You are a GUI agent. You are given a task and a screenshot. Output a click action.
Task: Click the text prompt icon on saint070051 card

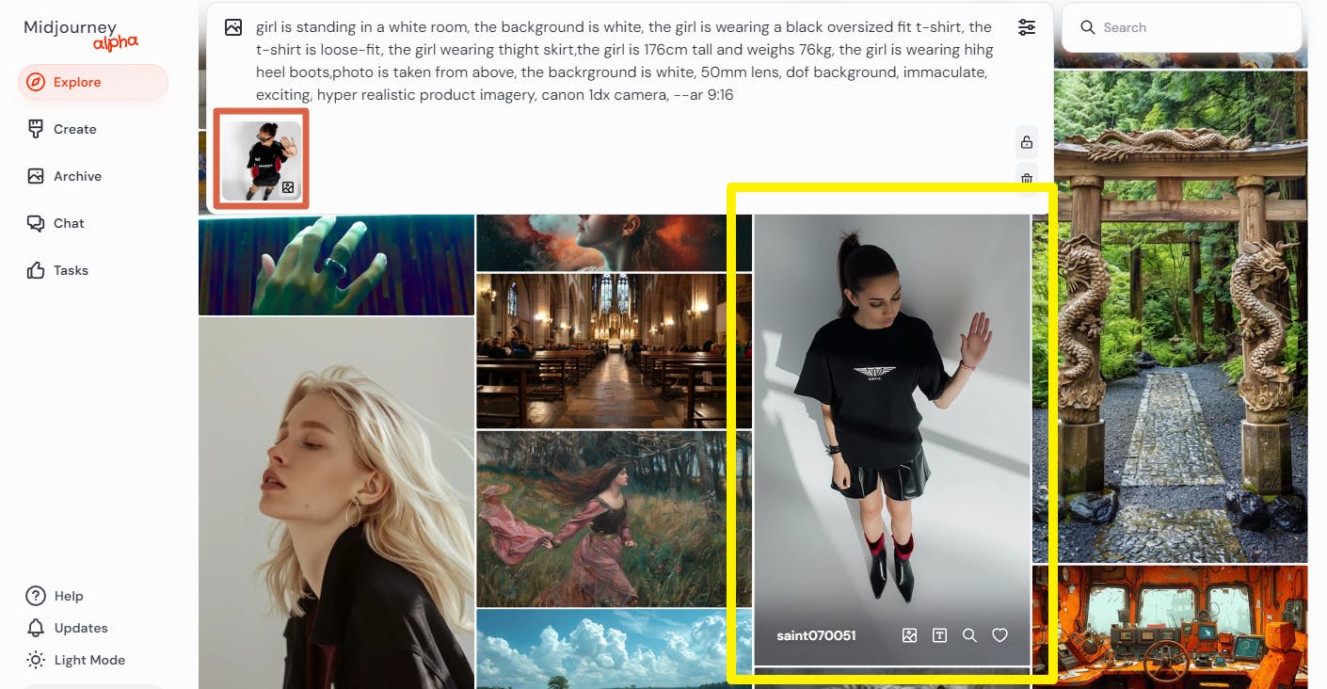pos(939,635)
